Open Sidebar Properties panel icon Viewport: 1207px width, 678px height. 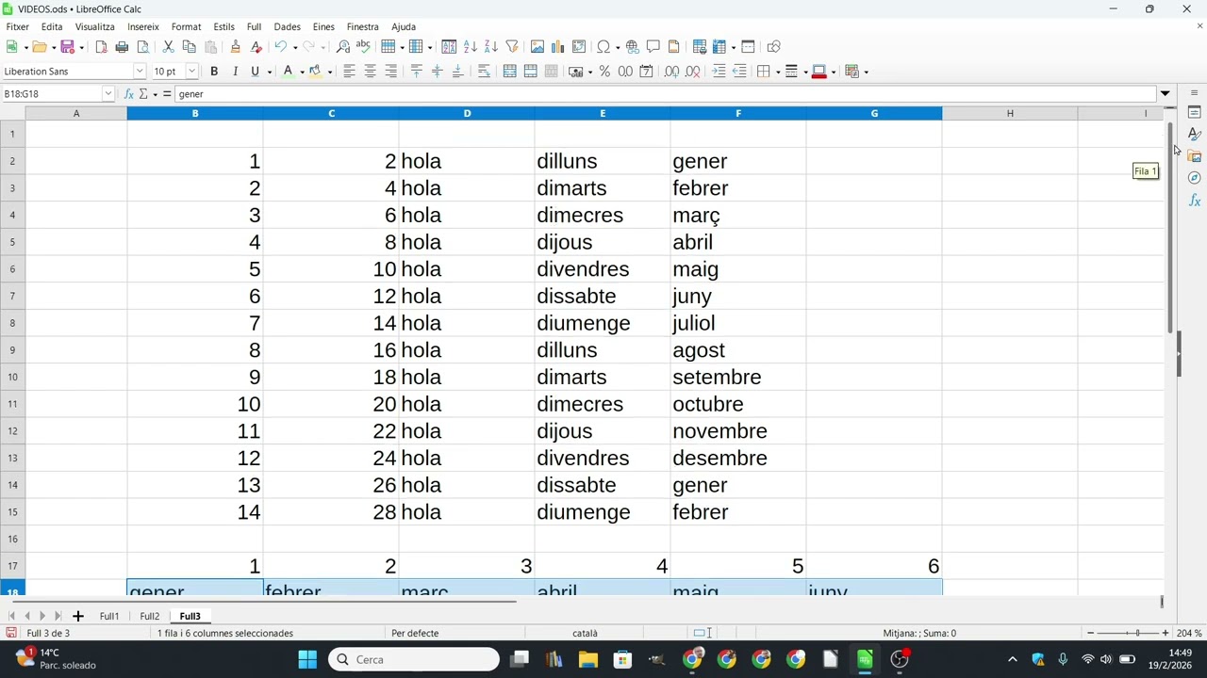pos(1194,112)
